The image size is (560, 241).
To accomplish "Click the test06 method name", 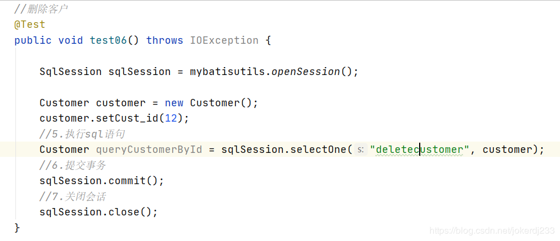I will pyautogui.click(x=108, y=40).
